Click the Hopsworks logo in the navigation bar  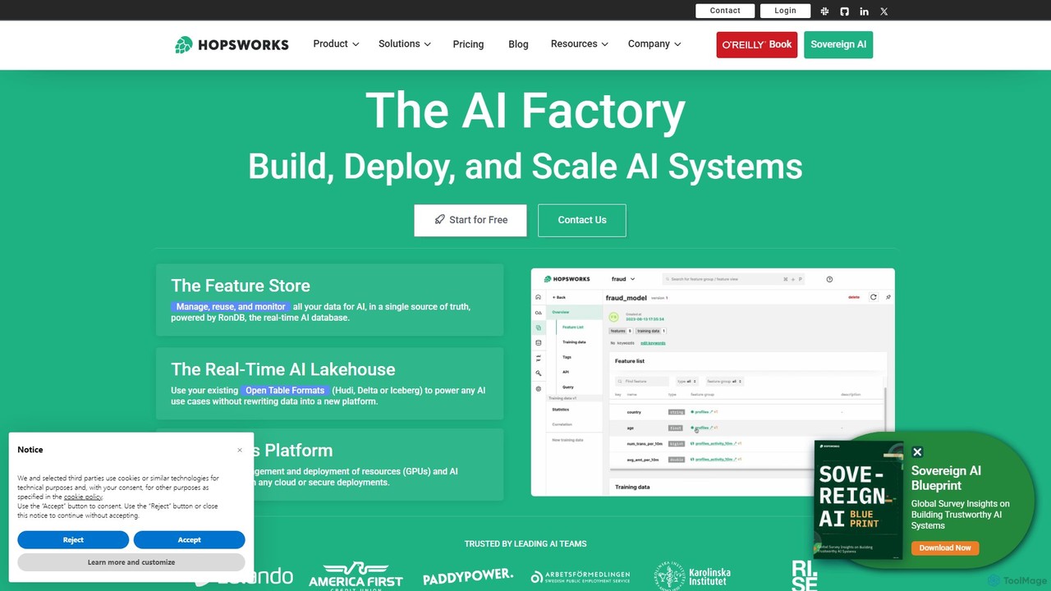pyautogui.click(x=232, y=44)
